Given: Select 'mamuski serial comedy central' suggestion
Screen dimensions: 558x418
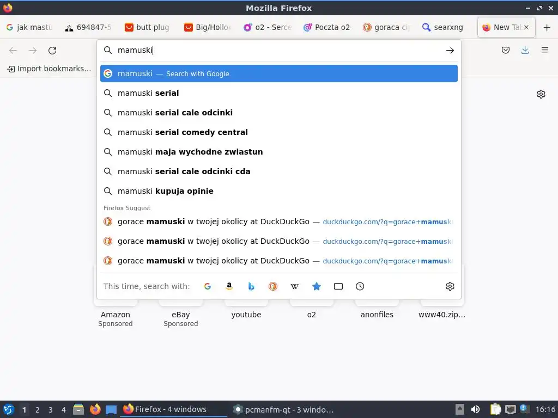Looking at the screenshot, I should coord(278,132).
